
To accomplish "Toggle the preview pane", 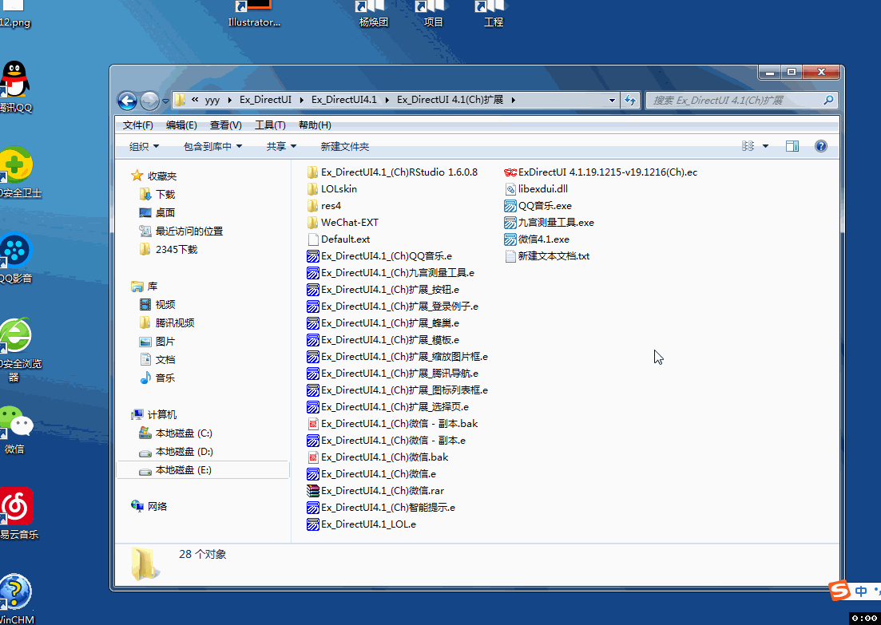I will (x=792, y=146).
